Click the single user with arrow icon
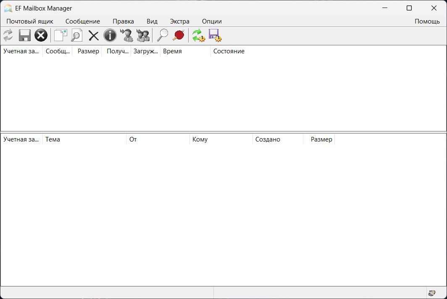447x299 pixels. 126,36
